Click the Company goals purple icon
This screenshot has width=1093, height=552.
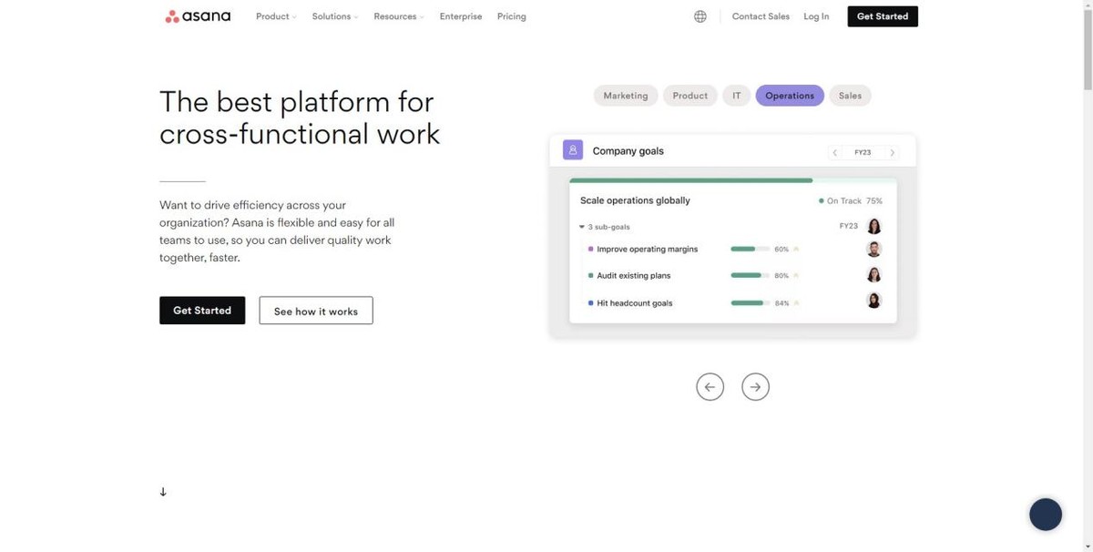[x=572, y=150]
